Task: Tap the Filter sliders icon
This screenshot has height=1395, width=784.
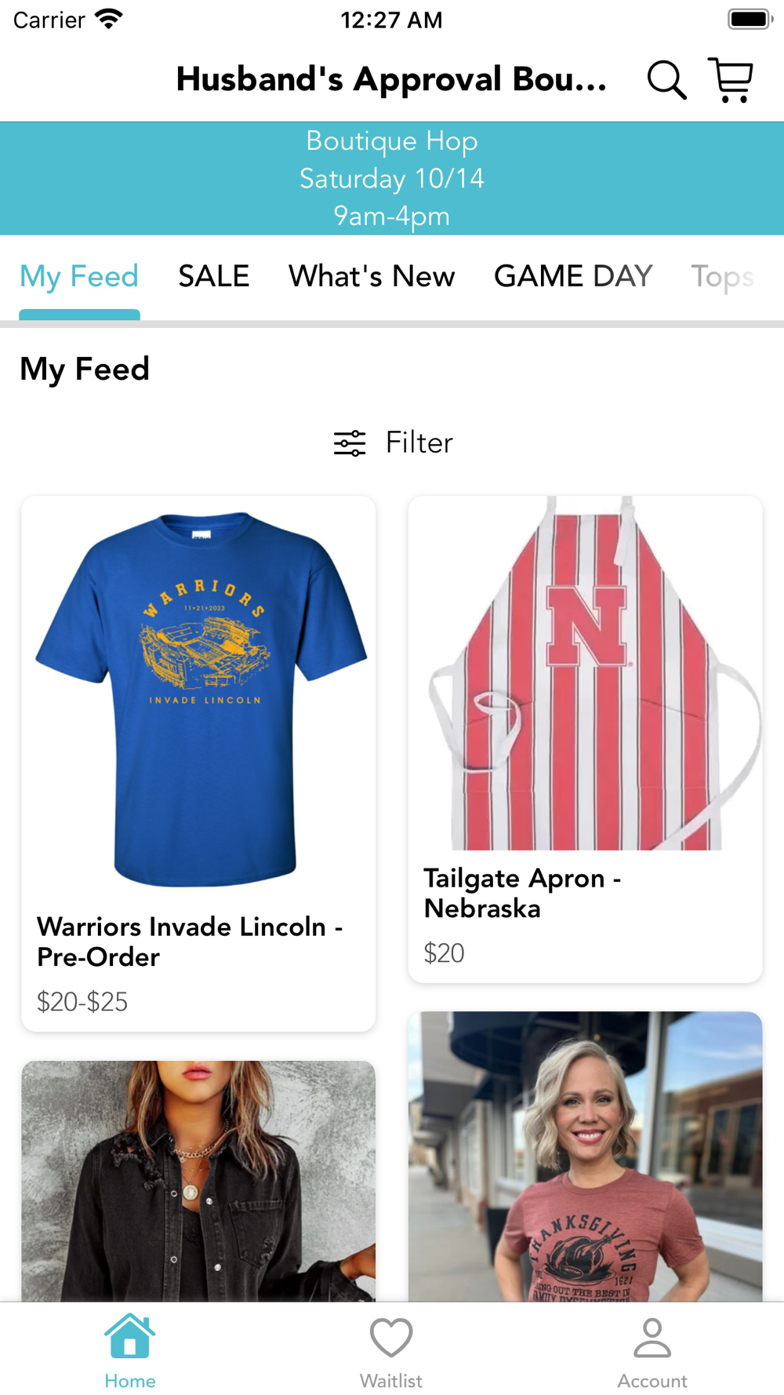Action: click(x=350, y=443)
